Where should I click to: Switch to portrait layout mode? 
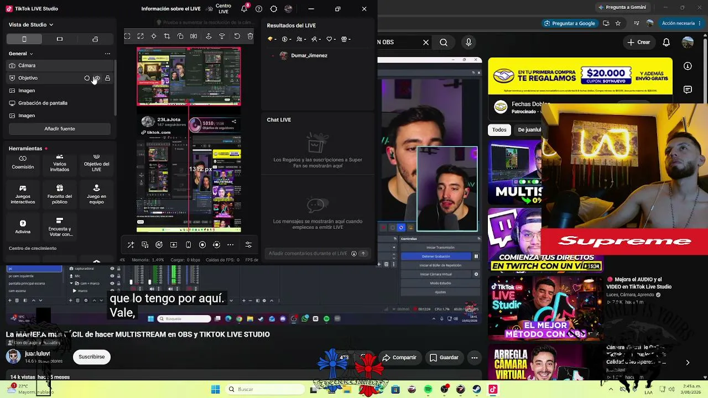[24, 39]
